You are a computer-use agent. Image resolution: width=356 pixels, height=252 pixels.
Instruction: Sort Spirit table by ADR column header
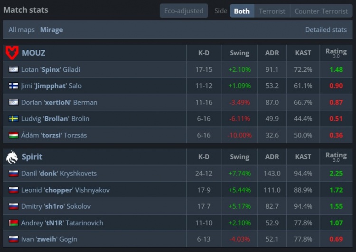[x=272, y=156]
